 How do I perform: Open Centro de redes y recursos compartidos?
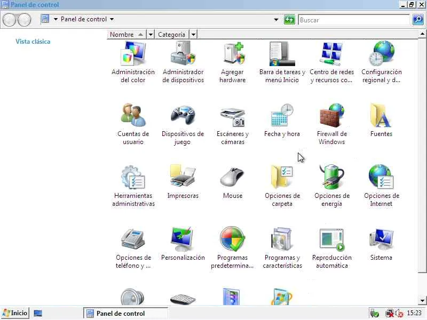[x=331, y=62]
